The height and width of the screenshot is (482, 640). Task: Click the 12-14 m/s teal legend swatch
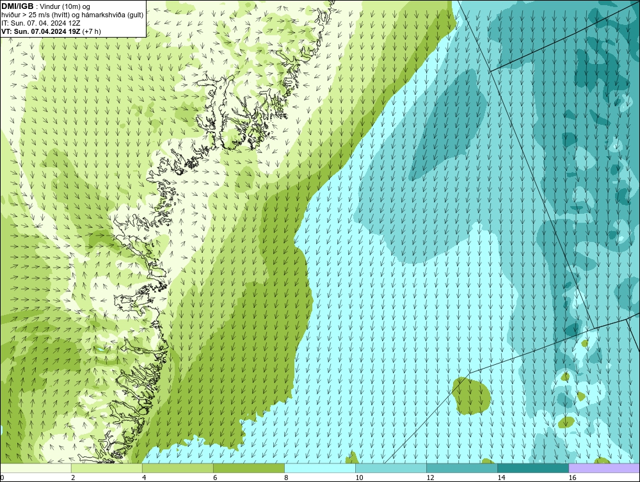point(462,468)
